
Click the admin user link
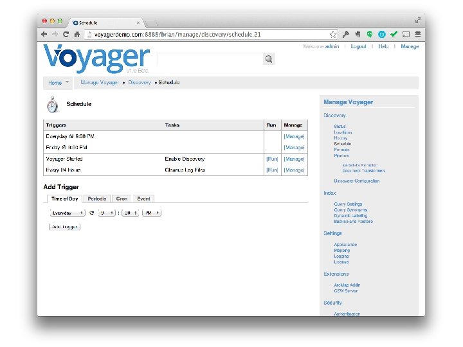tap(332, 46)
